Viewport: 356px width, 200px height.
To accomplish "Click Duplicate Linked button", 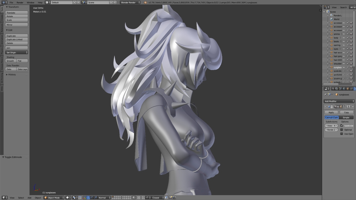I will pyautogui.click(x=17, y=39).
